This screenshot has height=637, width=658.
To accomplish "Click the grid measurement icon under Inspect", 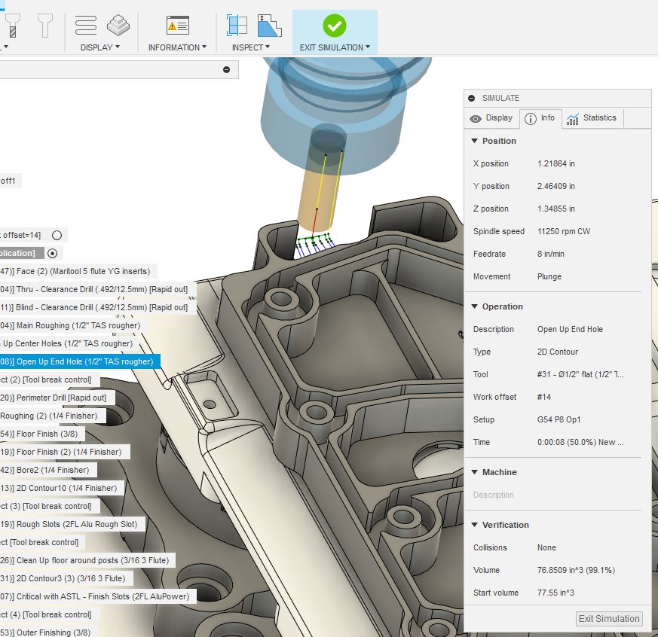I will coord(237,23).
